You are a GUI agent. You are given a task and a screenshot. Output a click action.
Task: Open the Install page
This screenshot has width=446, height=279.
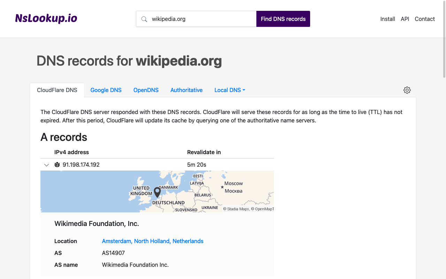click(x=387, y=19)
